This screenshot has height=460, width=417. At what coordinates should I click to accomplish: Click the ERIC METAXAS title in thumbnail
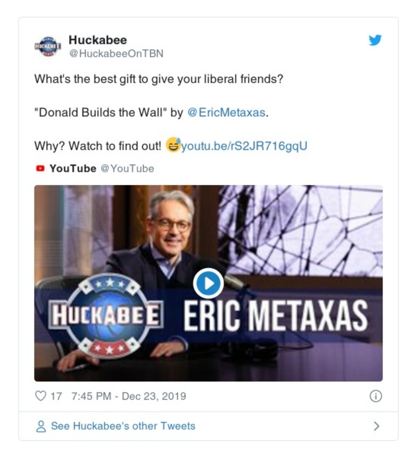click(x=276, y=316)
